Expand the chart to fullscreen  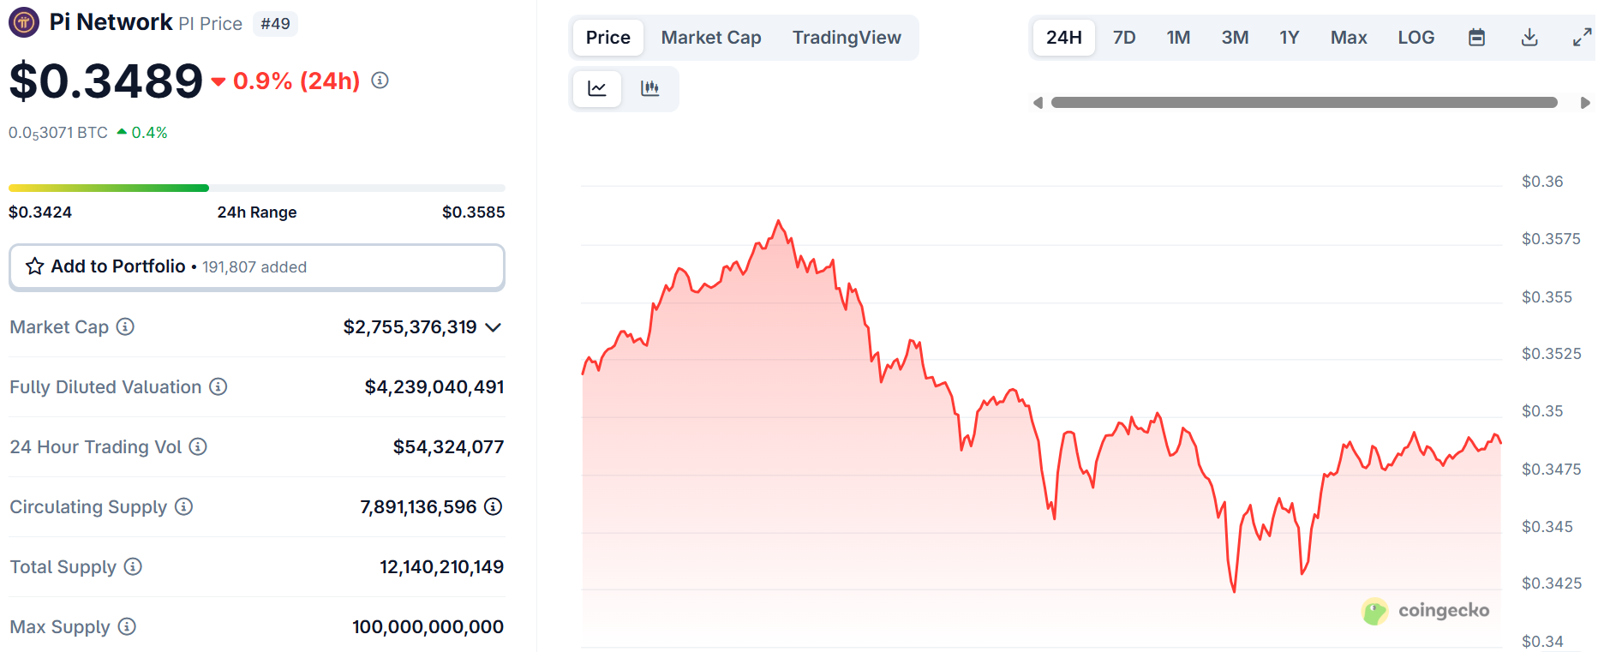[x=1581, y=37]
